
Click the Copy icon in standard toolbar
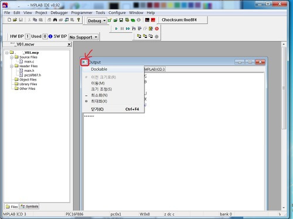(35, 20)
